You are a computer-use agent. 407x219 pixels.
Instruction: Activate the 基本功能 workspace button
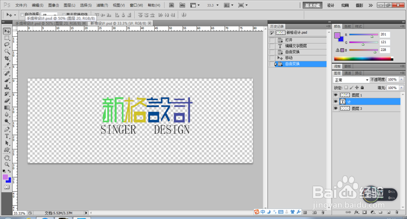[312, 5]
